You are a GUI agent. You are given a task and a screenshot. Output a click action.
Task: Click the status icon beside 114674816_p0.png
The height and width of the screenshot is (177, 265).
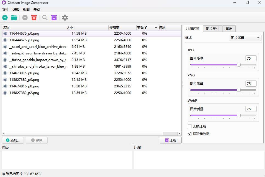5,86
